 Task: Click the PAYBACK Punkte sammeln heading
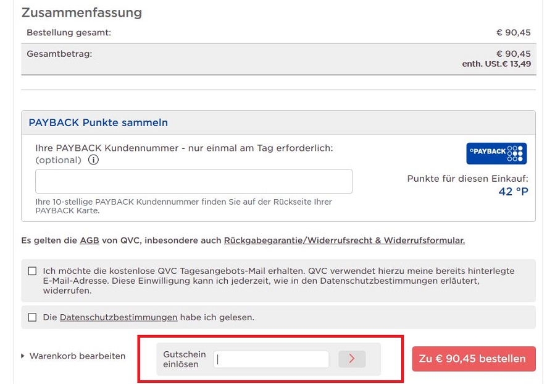pyautogui.click(x=98, y=122)
